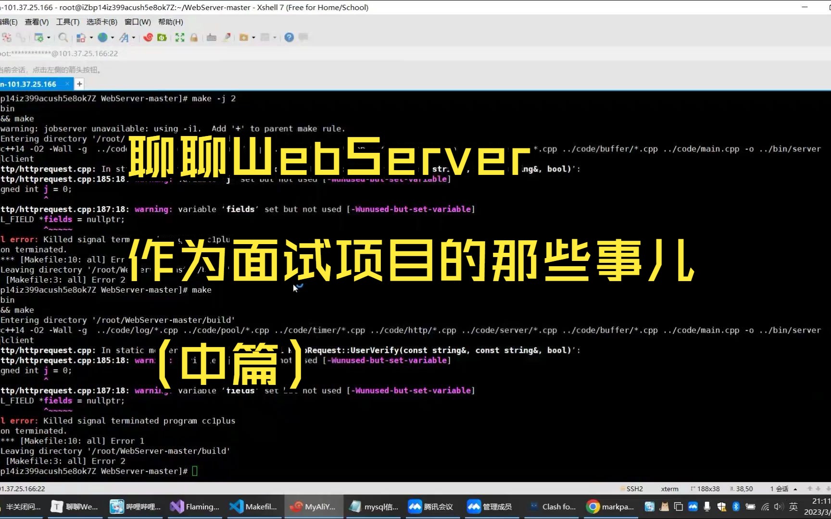This screenshot has height=519, width=831.
Task: Click xterm terminal type in status bar
Action: (x=669, y=489)
